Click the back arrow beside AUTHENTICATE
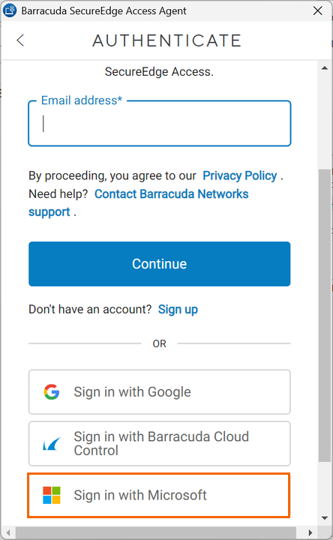Screen dimensions: 333x540 pos(20,40)
